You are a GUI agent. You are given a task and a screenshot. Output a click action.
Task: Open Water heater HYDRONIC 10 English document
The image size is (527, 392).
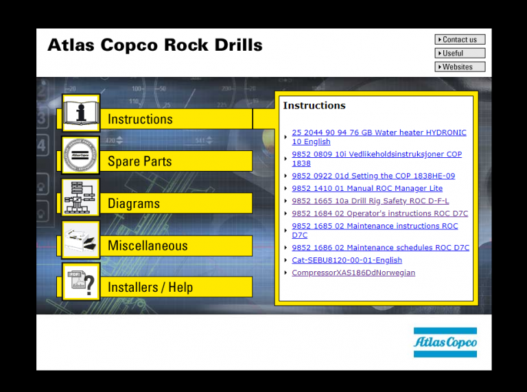click(x=379, y=137)
